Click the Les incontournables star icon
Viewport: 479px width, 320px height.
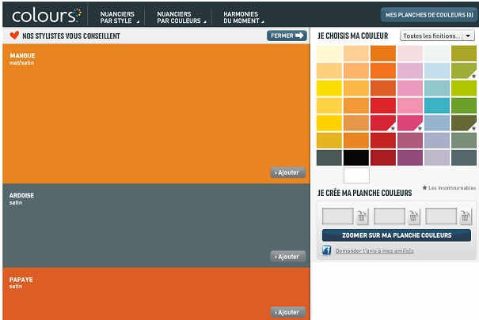pos(425,188)
